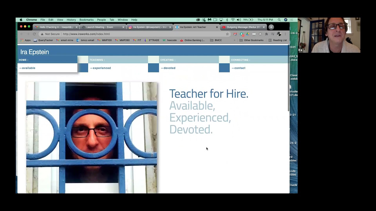Switch to the Hello Checking In Gmail tab
Image resolution: width=376 pixels, height=211 pixels.
point(56,27)
